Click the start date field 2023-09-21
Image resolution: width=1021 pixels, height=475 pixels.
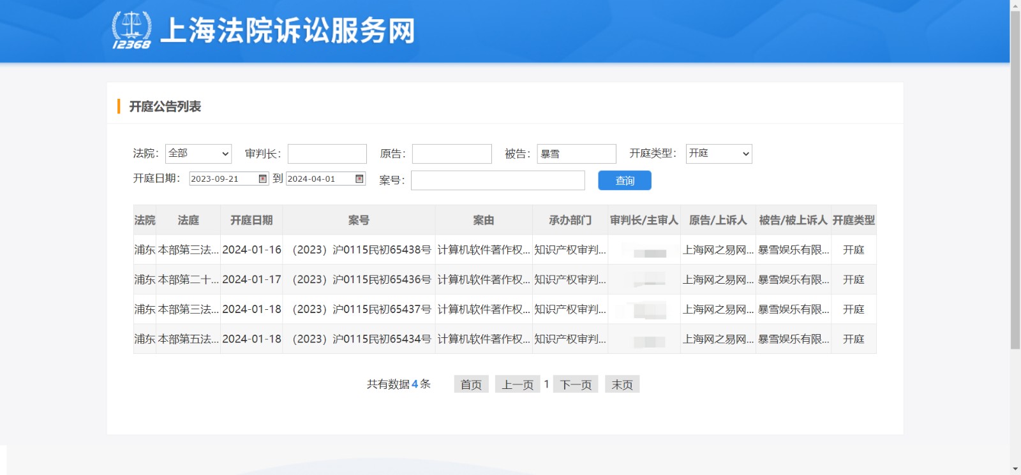tap(223, 179)
